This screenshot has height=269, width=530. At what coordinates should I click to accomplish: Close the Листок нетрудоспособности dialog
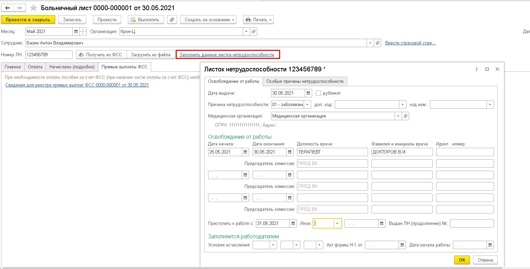(497, 69)
